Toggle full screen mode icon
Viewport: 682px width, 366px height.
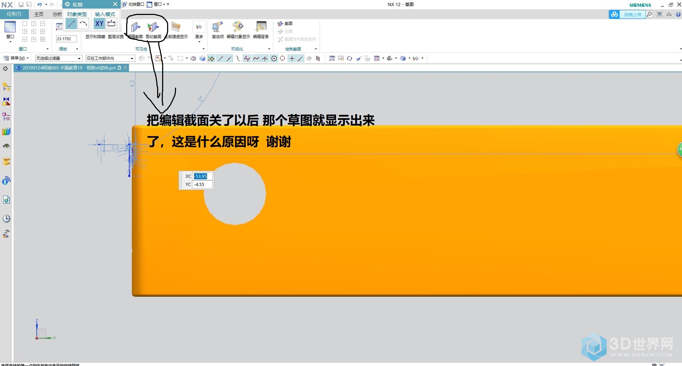coord(660,14)
